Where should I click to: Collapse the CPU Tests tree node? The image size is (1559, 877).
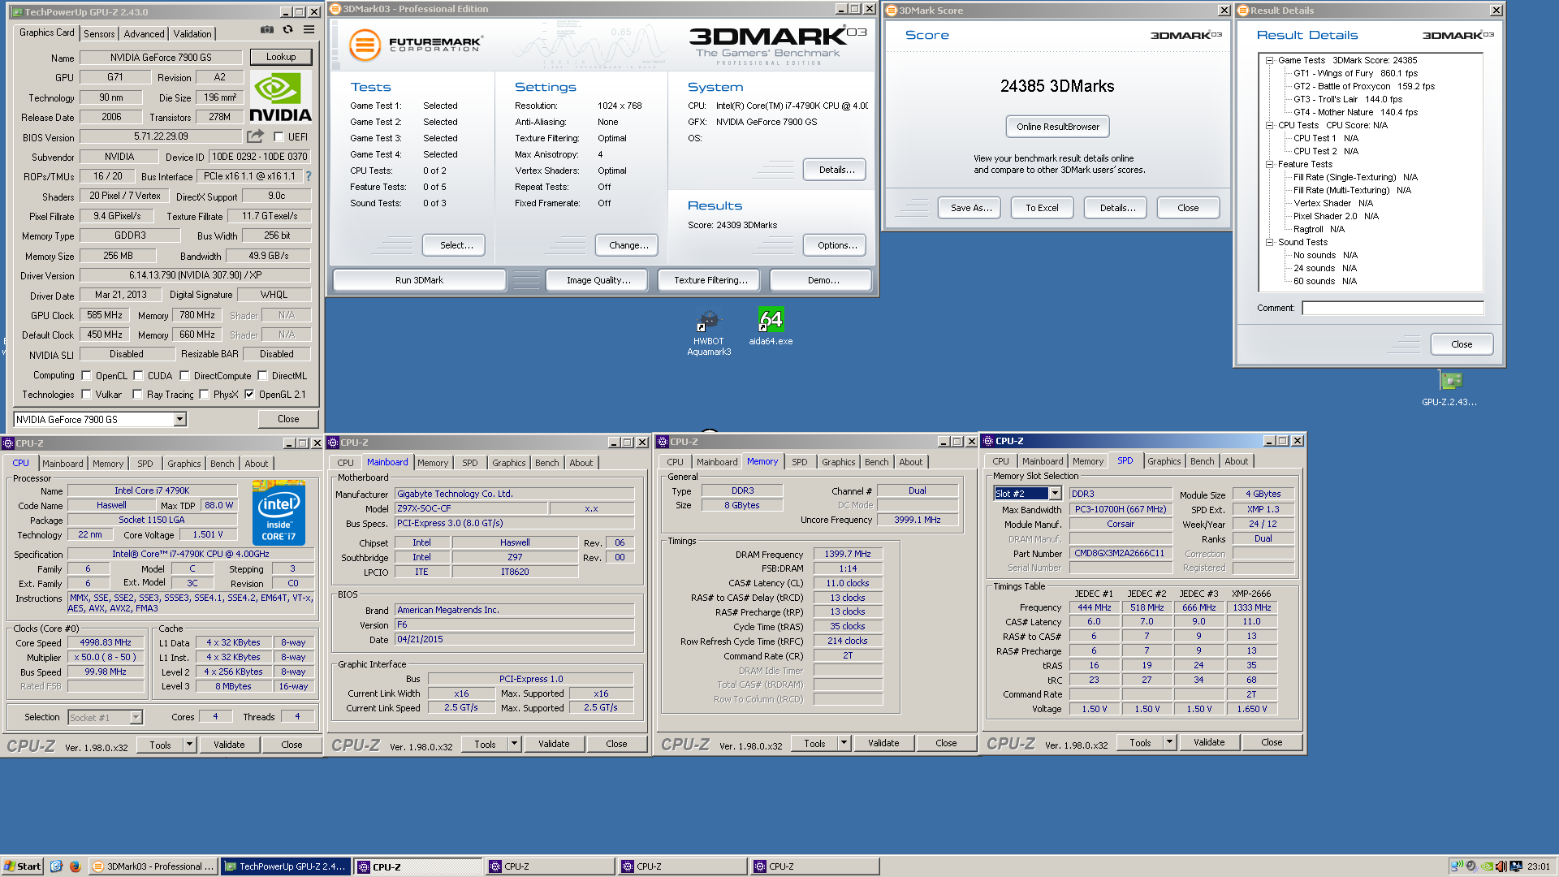click(1269, 125)
